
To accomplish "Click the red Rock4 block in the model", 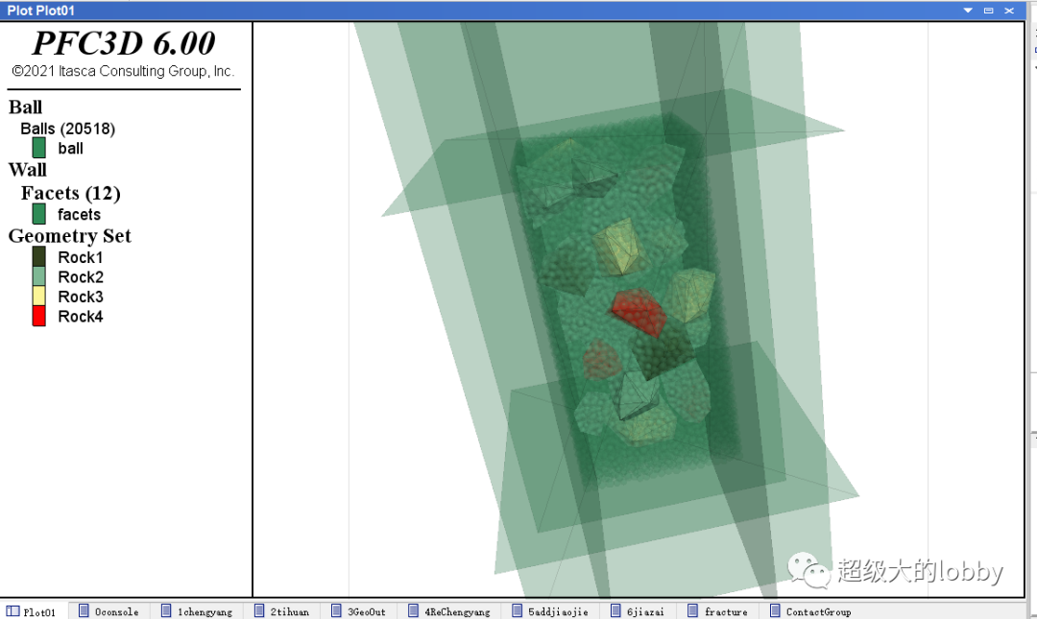I will tap(639, 311).
